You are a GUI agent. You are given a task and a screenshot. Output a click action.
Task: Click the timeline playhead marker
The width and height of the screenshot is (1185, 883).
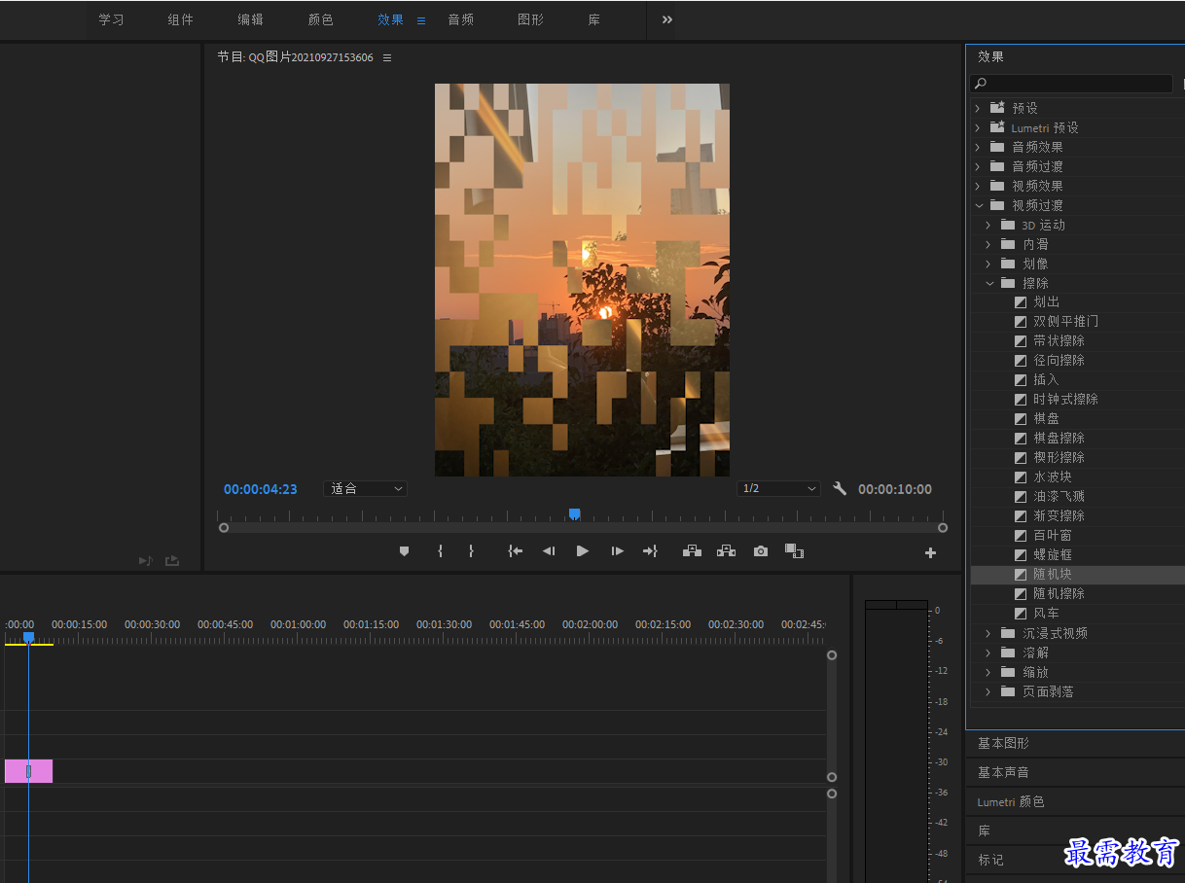[28, 637]
